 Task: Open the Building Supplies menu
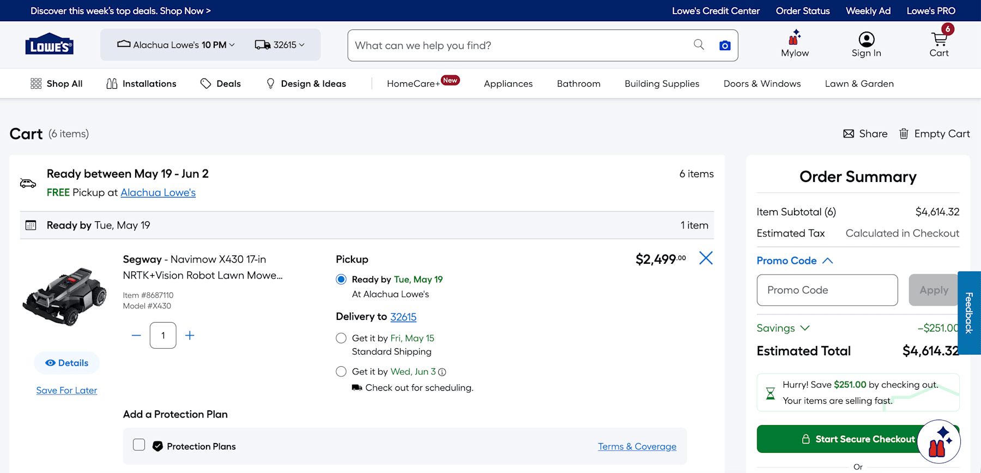[x=662, y=83]
